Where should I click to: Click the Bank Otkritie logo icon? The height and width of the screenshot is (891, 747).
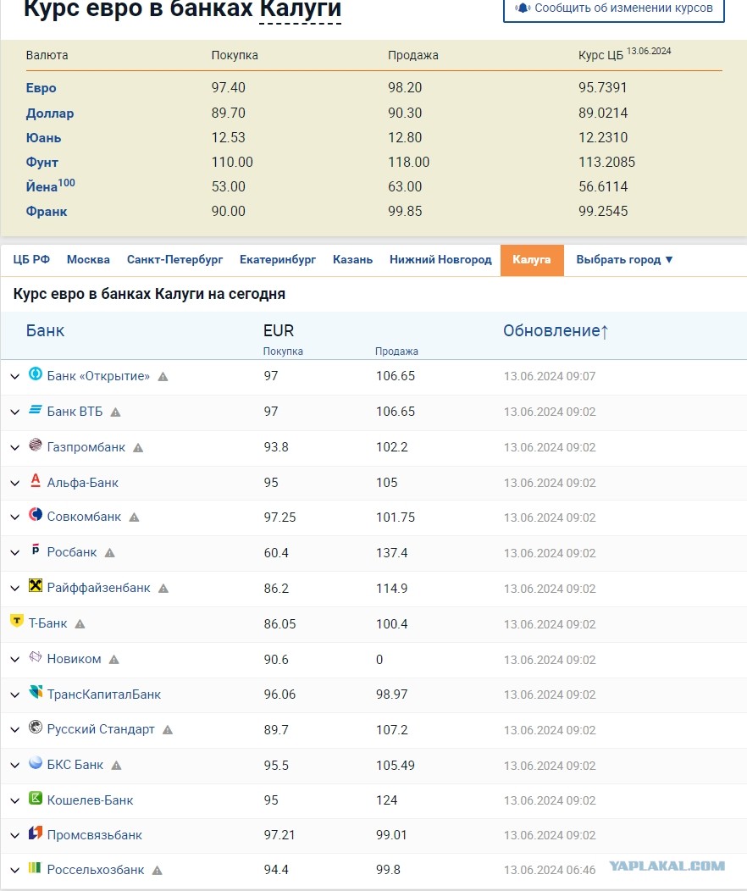click(36, 374)
